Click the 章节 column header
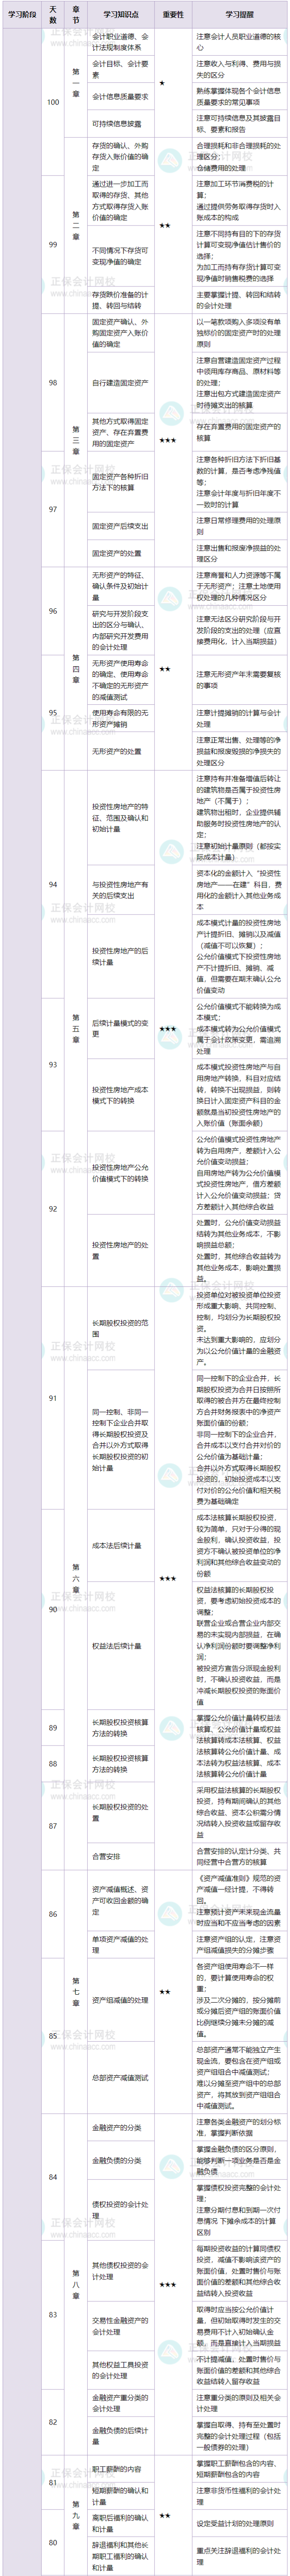This screenshot has height=2576, width=290. [76, 14]
